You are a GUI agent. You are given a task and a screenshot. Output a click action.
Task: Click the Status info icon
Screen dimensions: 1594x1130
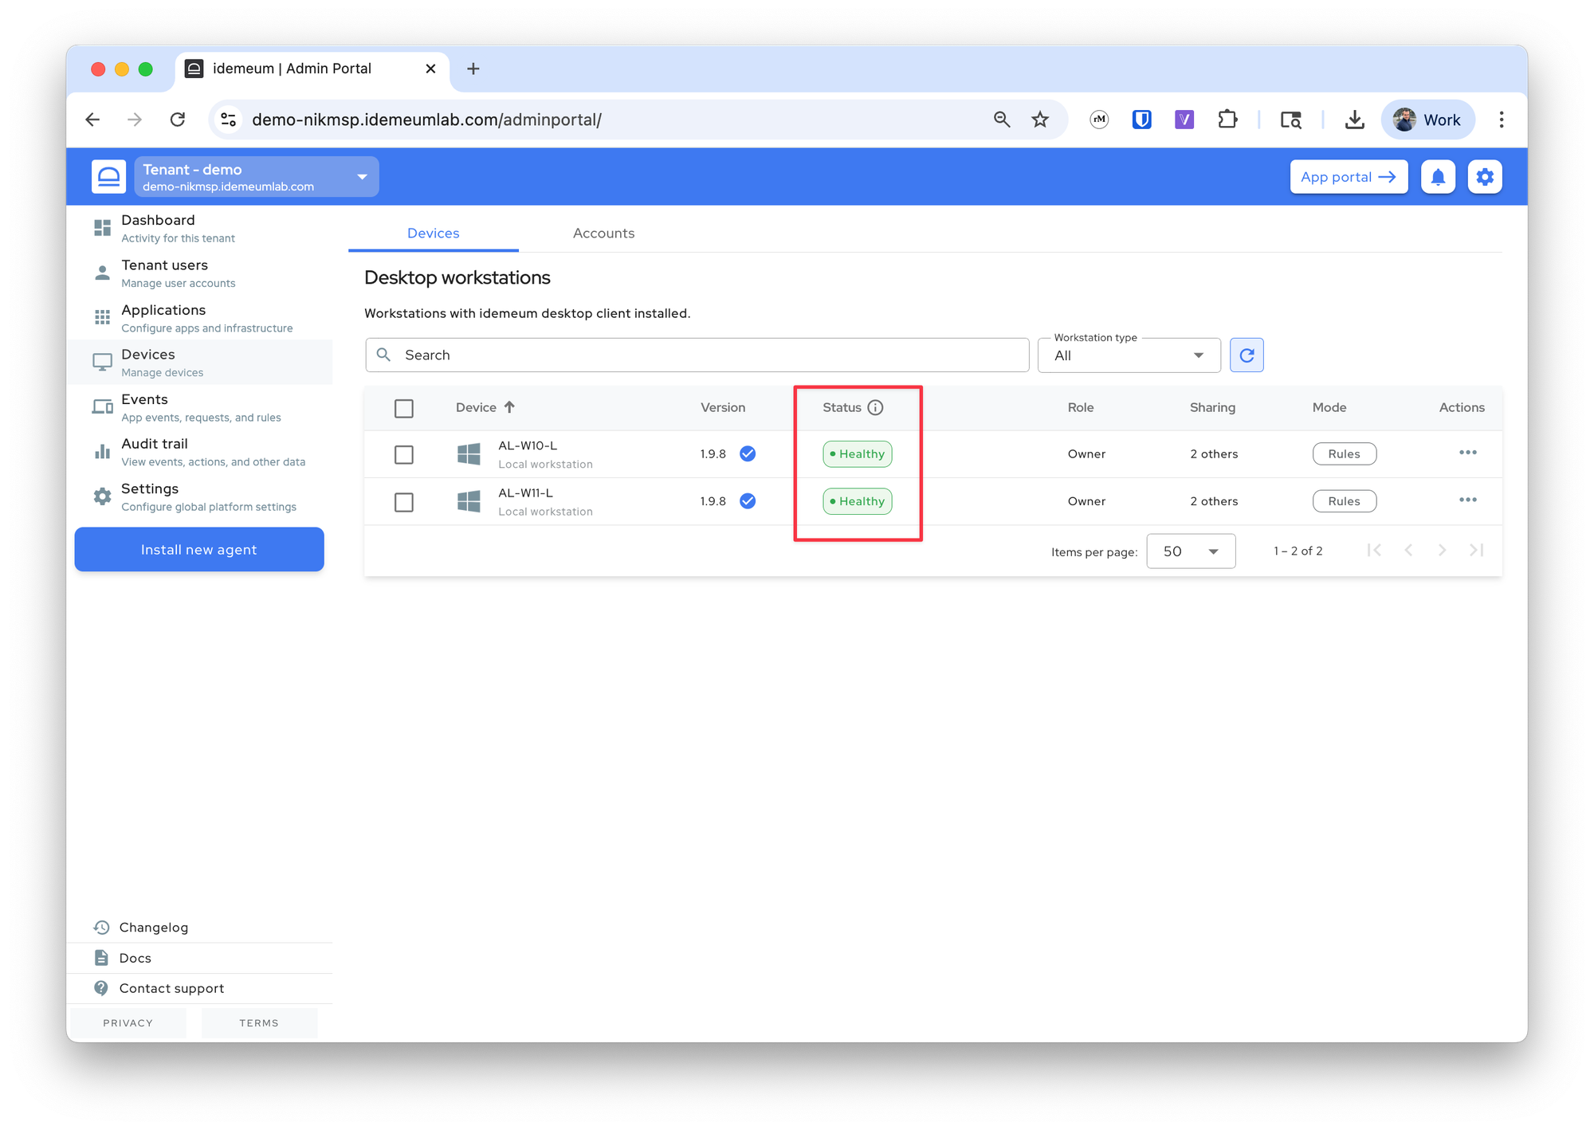pos(875,407)
